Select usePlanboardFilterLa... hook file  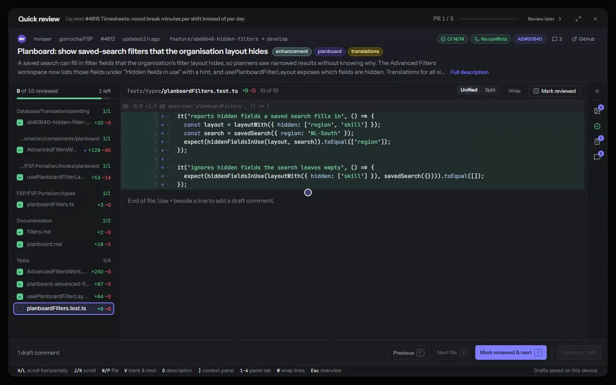click(x=64, y=177)
